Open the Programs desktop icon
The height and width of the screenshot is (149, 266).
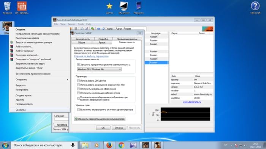tap(139, 8)
